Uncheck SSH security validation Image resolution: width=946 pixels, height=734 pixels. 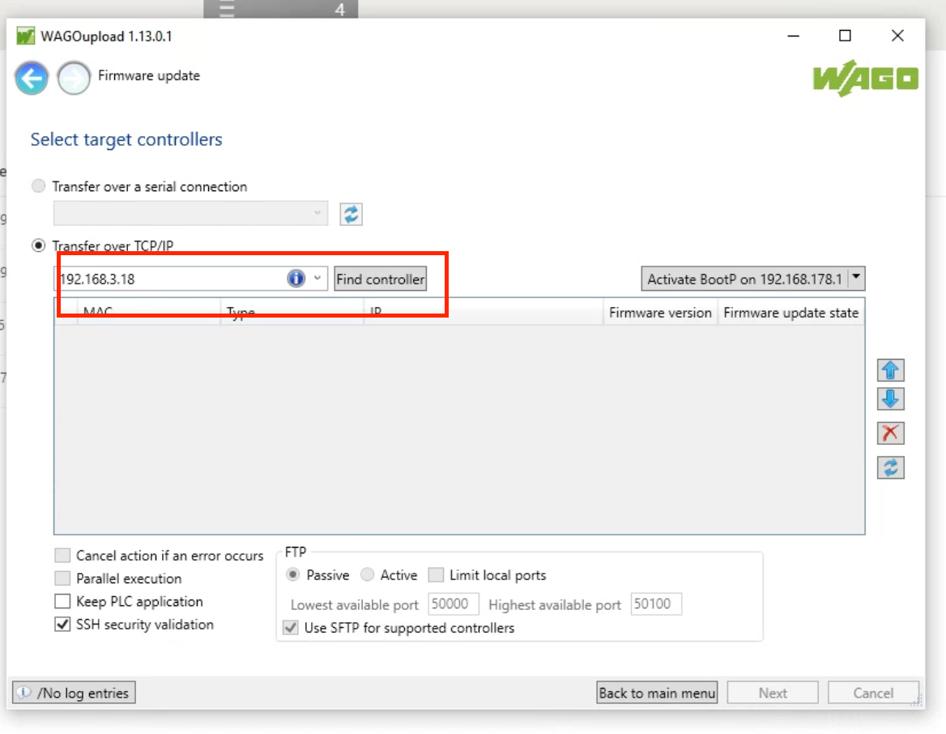[x=62, y=625]
